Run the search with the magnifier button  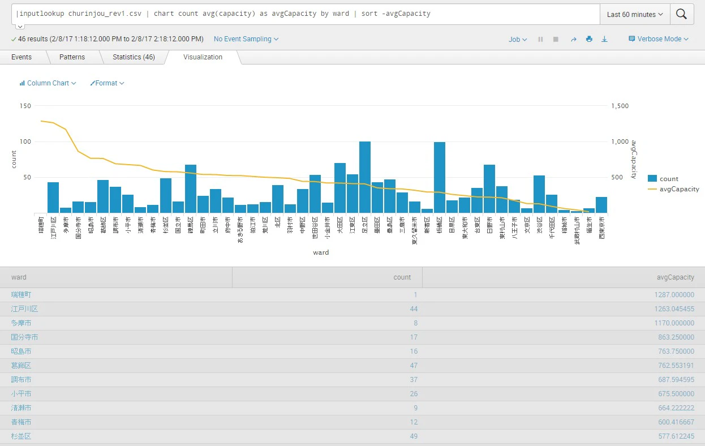click(x=682, y=15)
